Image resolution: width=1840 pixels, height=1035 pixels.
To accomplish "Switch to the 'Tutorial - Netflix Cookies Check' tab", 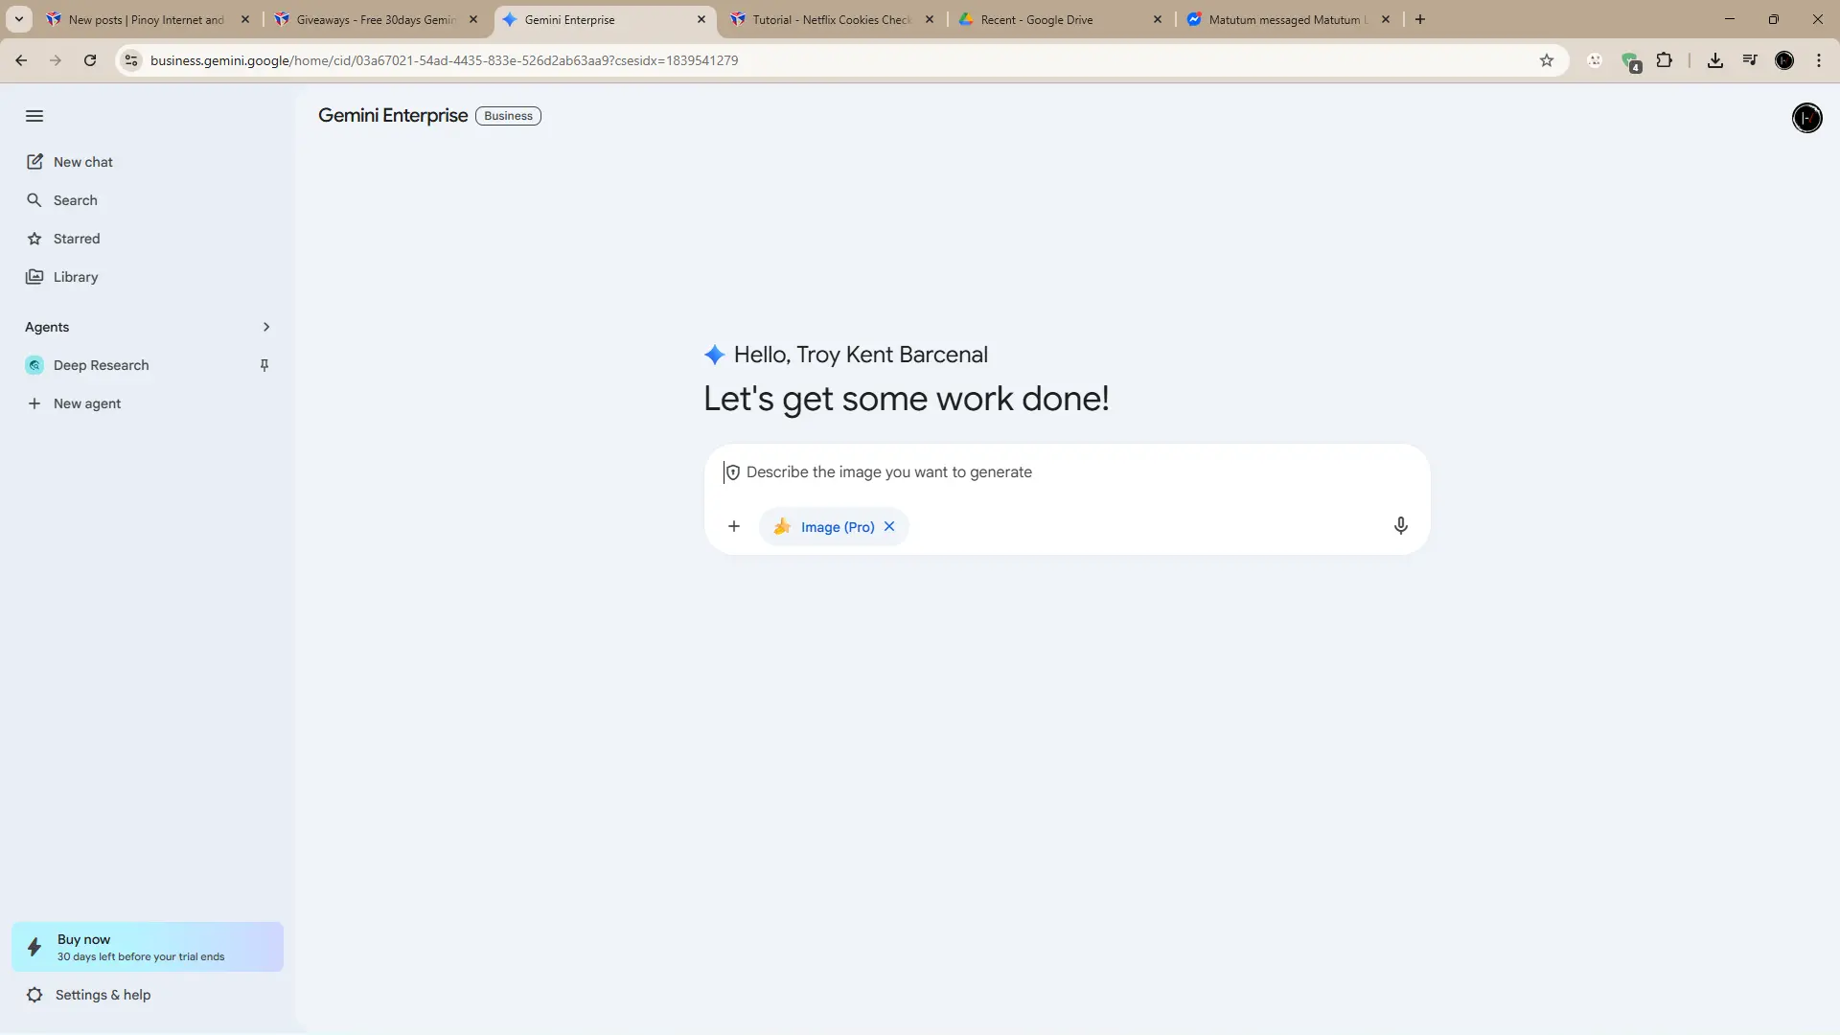I will 830,19.
